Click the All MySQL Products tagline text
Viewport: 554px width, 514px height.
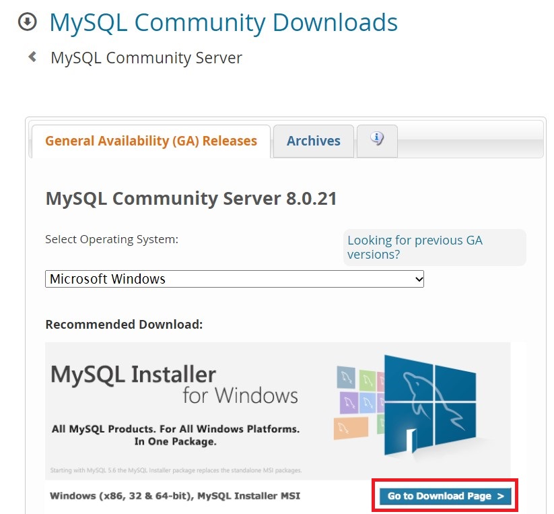(176, 435)
